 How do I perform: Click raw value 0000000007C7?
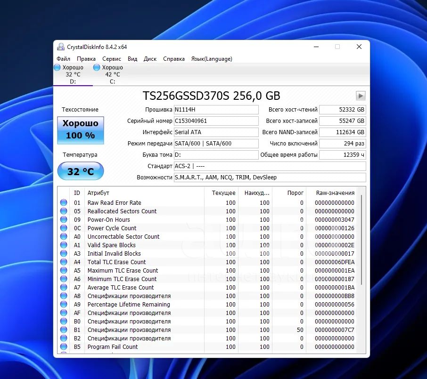pos(335,330)
